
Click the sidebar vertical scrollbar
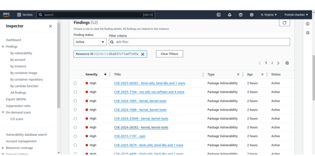pos(59,65)
